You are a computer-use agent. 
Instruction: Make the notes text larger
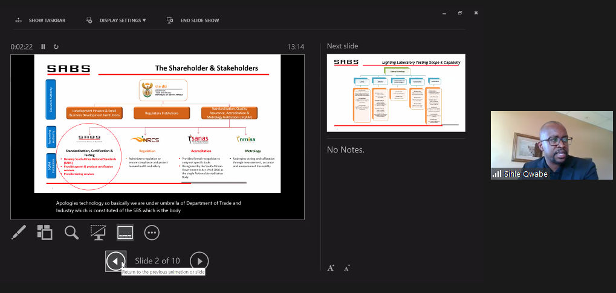pos(331,268)
